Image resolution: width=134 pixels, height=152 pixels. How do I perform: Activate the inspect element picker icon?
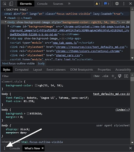click(4, 4)
